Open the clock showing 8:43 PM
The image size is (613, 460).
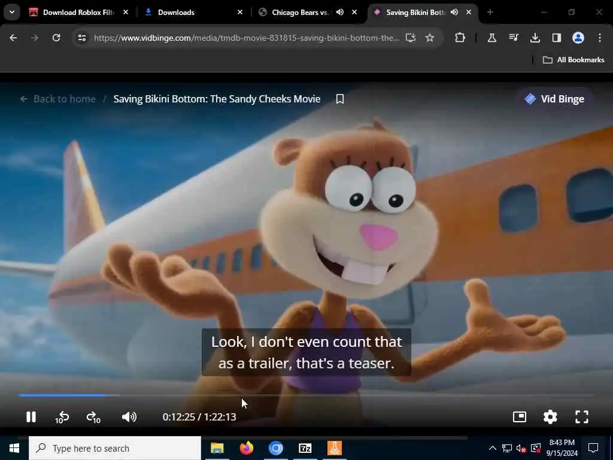point(562,448)
